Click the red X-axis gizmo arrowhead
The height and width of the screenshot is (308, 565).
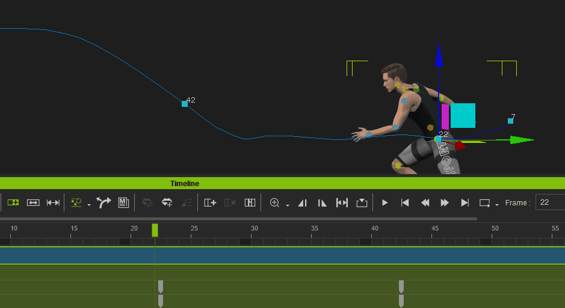(460, 145)
